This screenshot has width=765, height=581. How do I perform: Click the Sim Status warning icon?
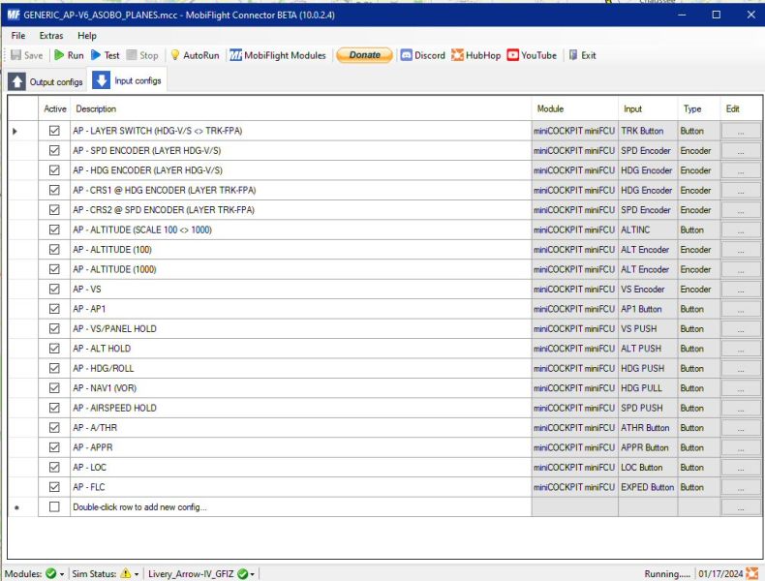[126, 573]
